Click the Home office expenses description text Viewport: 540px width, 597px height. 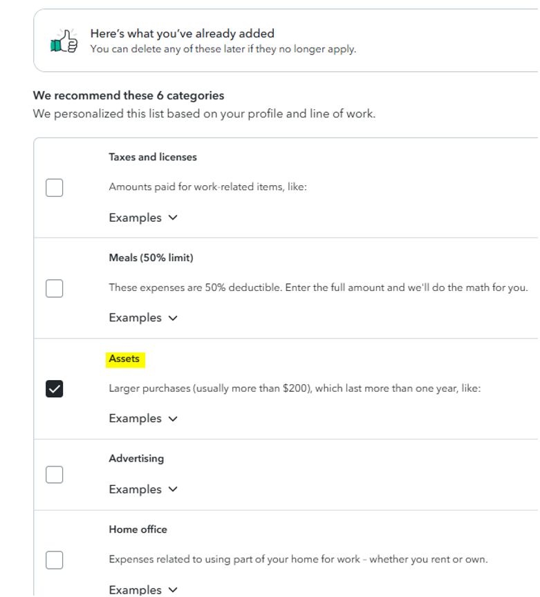[298, 559]
